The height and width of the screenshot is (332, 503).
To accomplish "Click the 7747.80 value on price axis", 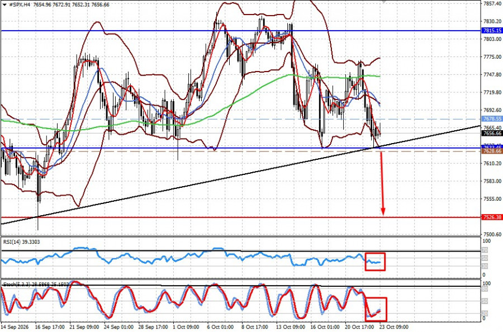I will tap(492, 74).
